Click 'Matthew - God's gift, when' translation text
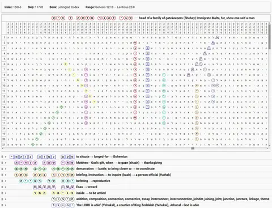The width and height of the screenshot is (272, 208). 119,163
